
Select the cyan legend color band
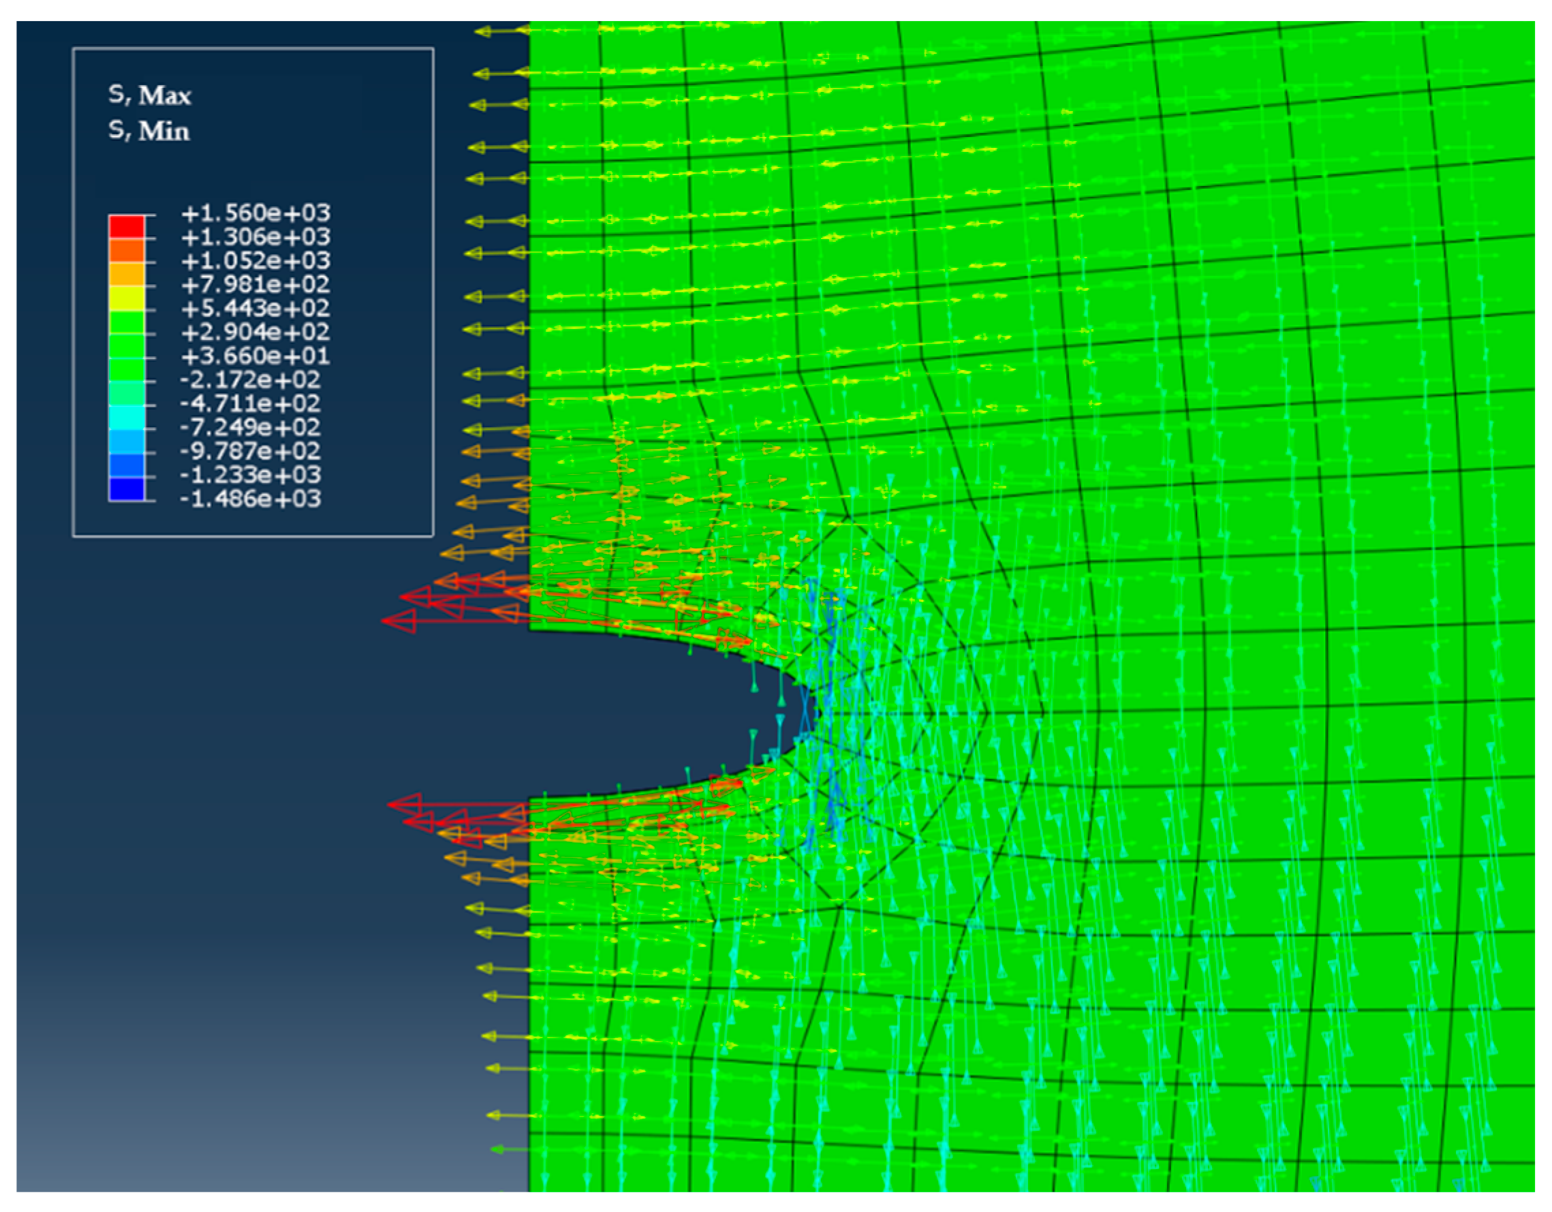click(127, 417)
